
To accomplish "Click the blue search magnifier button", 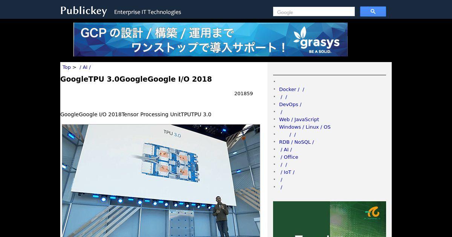I will pos(373,12).
